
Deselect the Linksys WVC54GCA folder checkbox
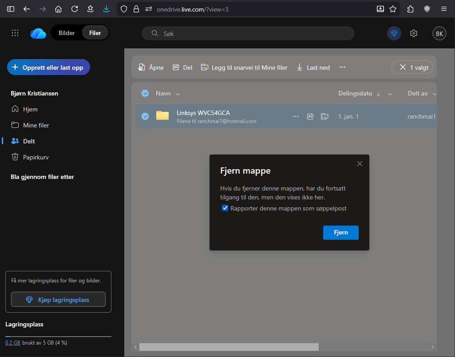pos(145,116)
